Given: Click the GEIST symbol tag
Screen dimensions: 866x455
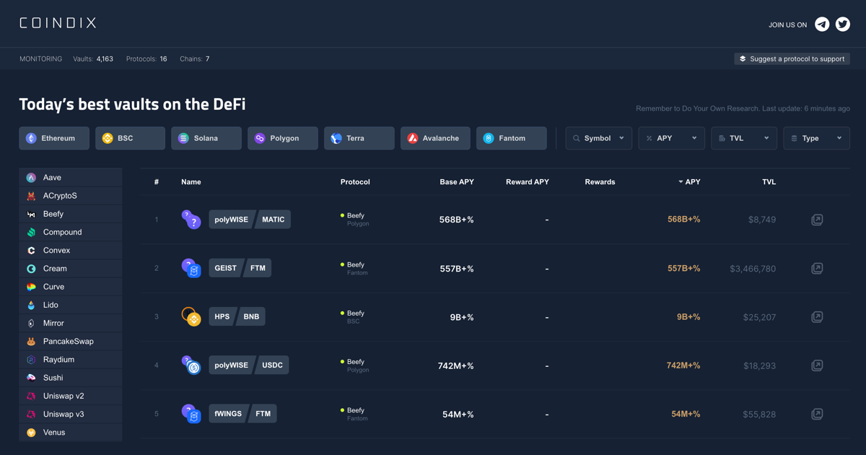Looking at the screenshot, I should click(x=226, y=268).
